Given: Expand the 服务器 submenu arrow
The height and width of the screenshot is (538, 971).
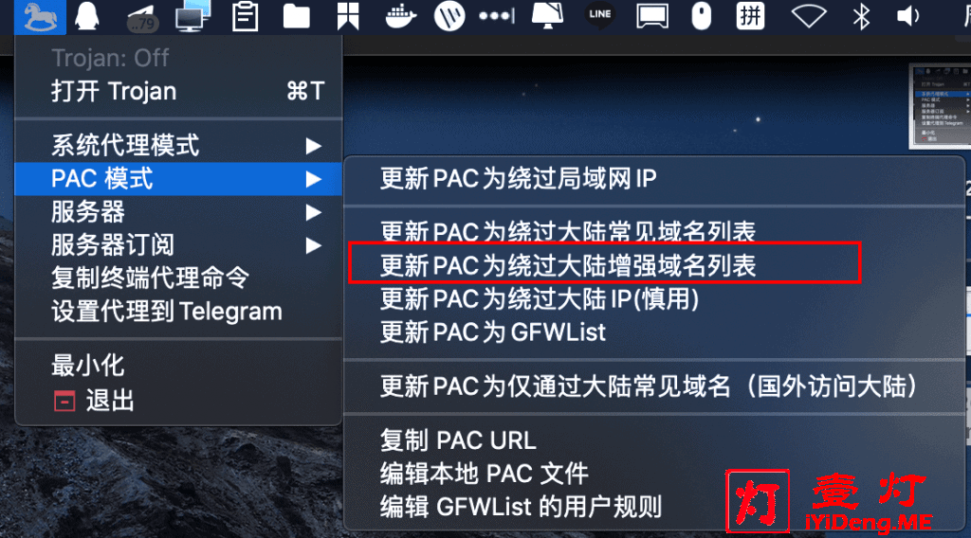Looking at the screenshot, I should pyautogui.click(x=313, y=213).
